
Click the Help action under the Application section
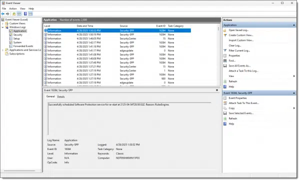(231, 86)
